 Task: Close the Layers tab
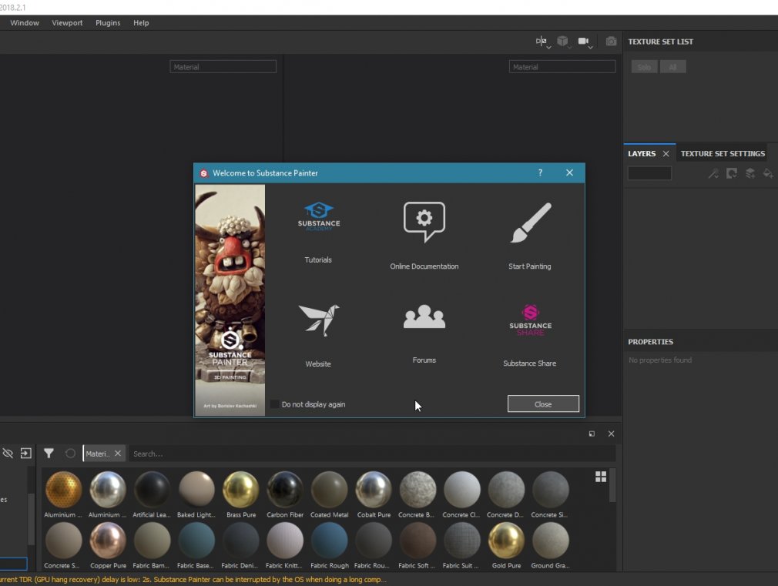click(x=666, y=154)
